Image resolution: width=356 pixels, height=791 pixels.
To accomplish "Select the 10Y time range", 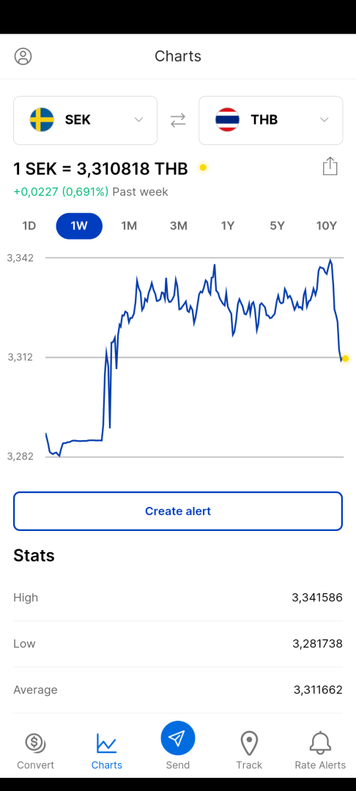I will tap(326, 226).
